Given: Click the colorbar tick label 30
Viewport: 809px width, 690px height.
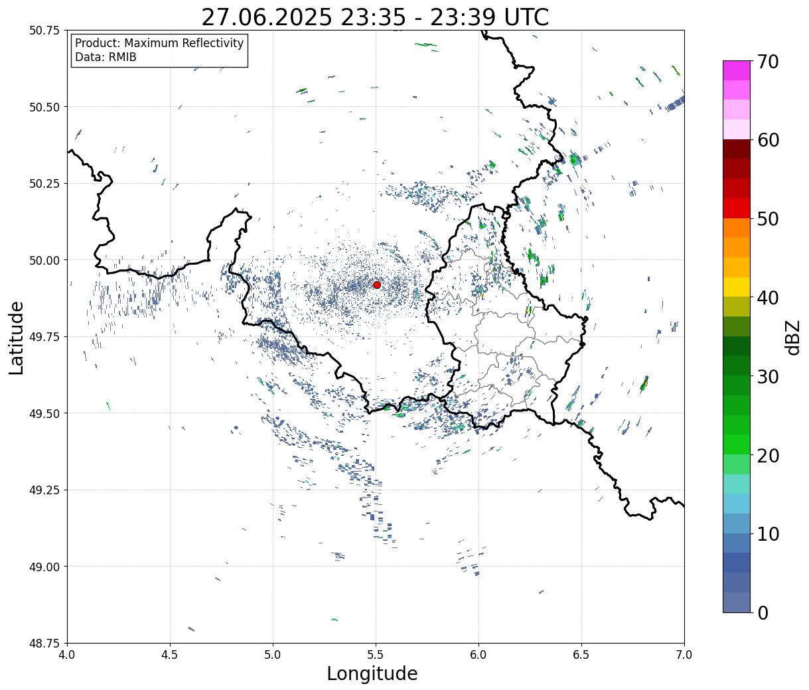Looking at the screenshot, I should [x=767, y=376].
